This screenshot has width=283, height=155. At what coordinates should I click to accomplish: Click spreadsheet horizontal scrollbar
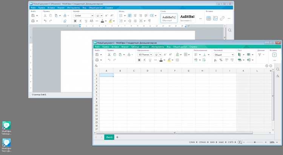(174, 133)
